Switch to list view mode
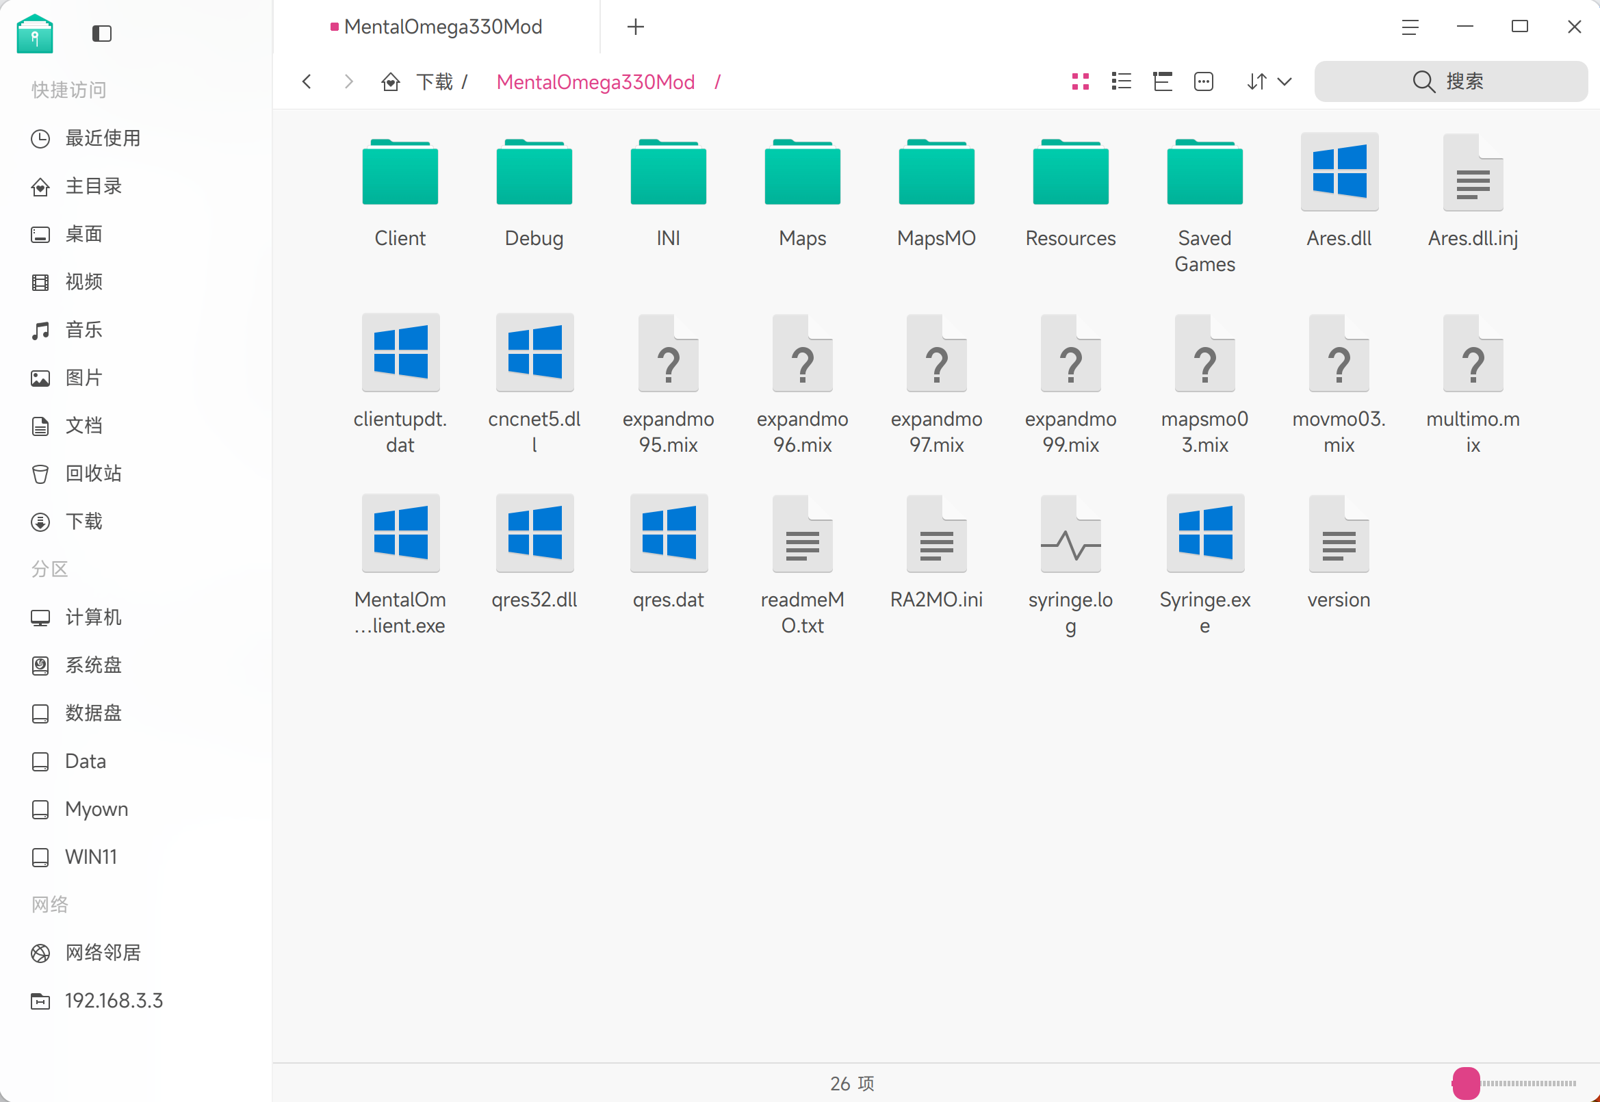 (x=1122, y=81)
